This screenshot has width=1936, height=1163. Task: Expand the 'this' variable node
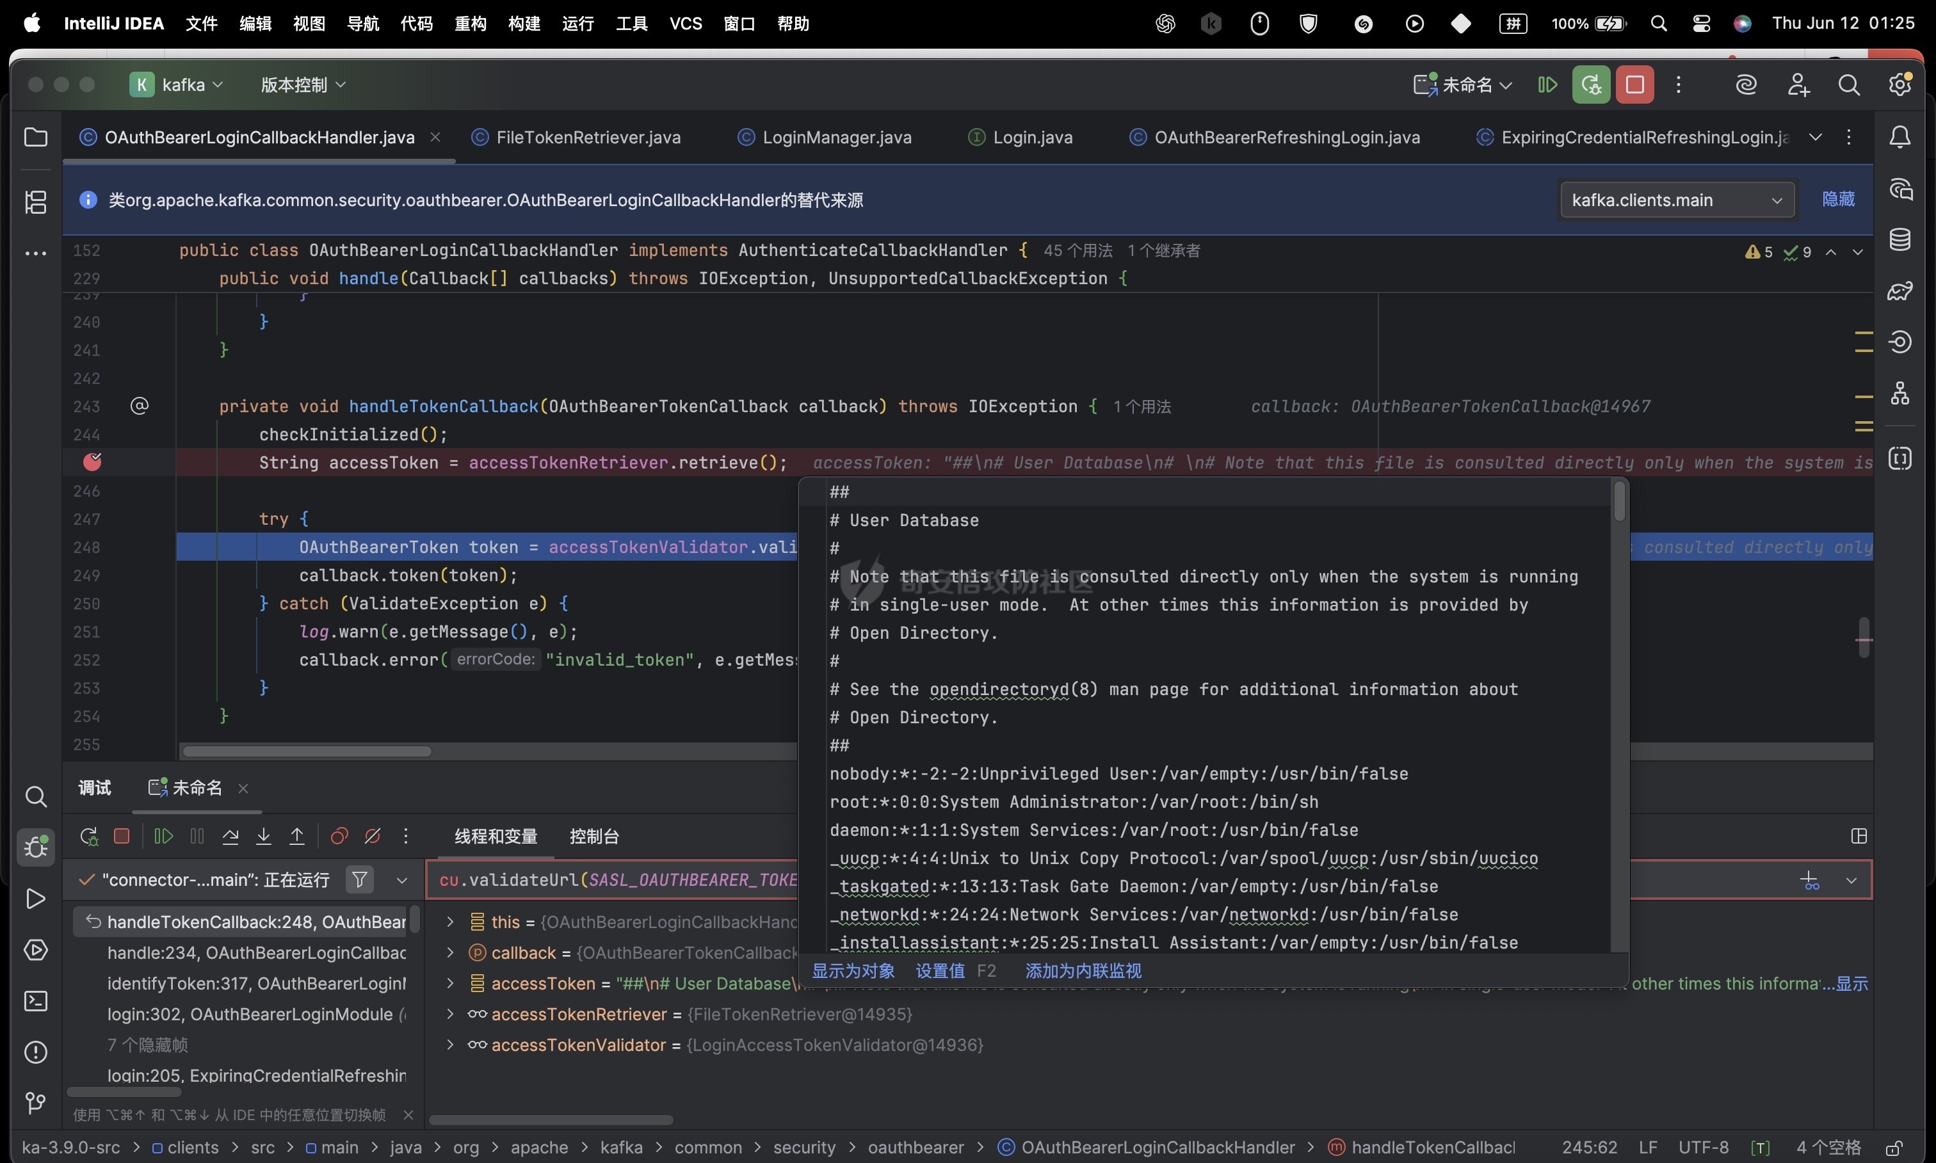click(x=450, y=922)
